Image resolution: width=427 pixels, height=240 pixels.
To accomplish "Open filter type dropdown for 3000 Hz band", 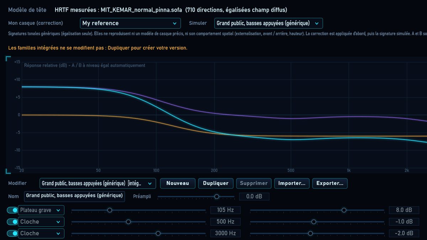I will point(41,234).
